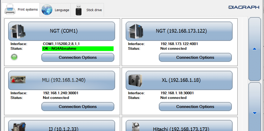Click the '192.168.173.122:4001' interface value
The image size is (264, 131).
click(179, 44)
